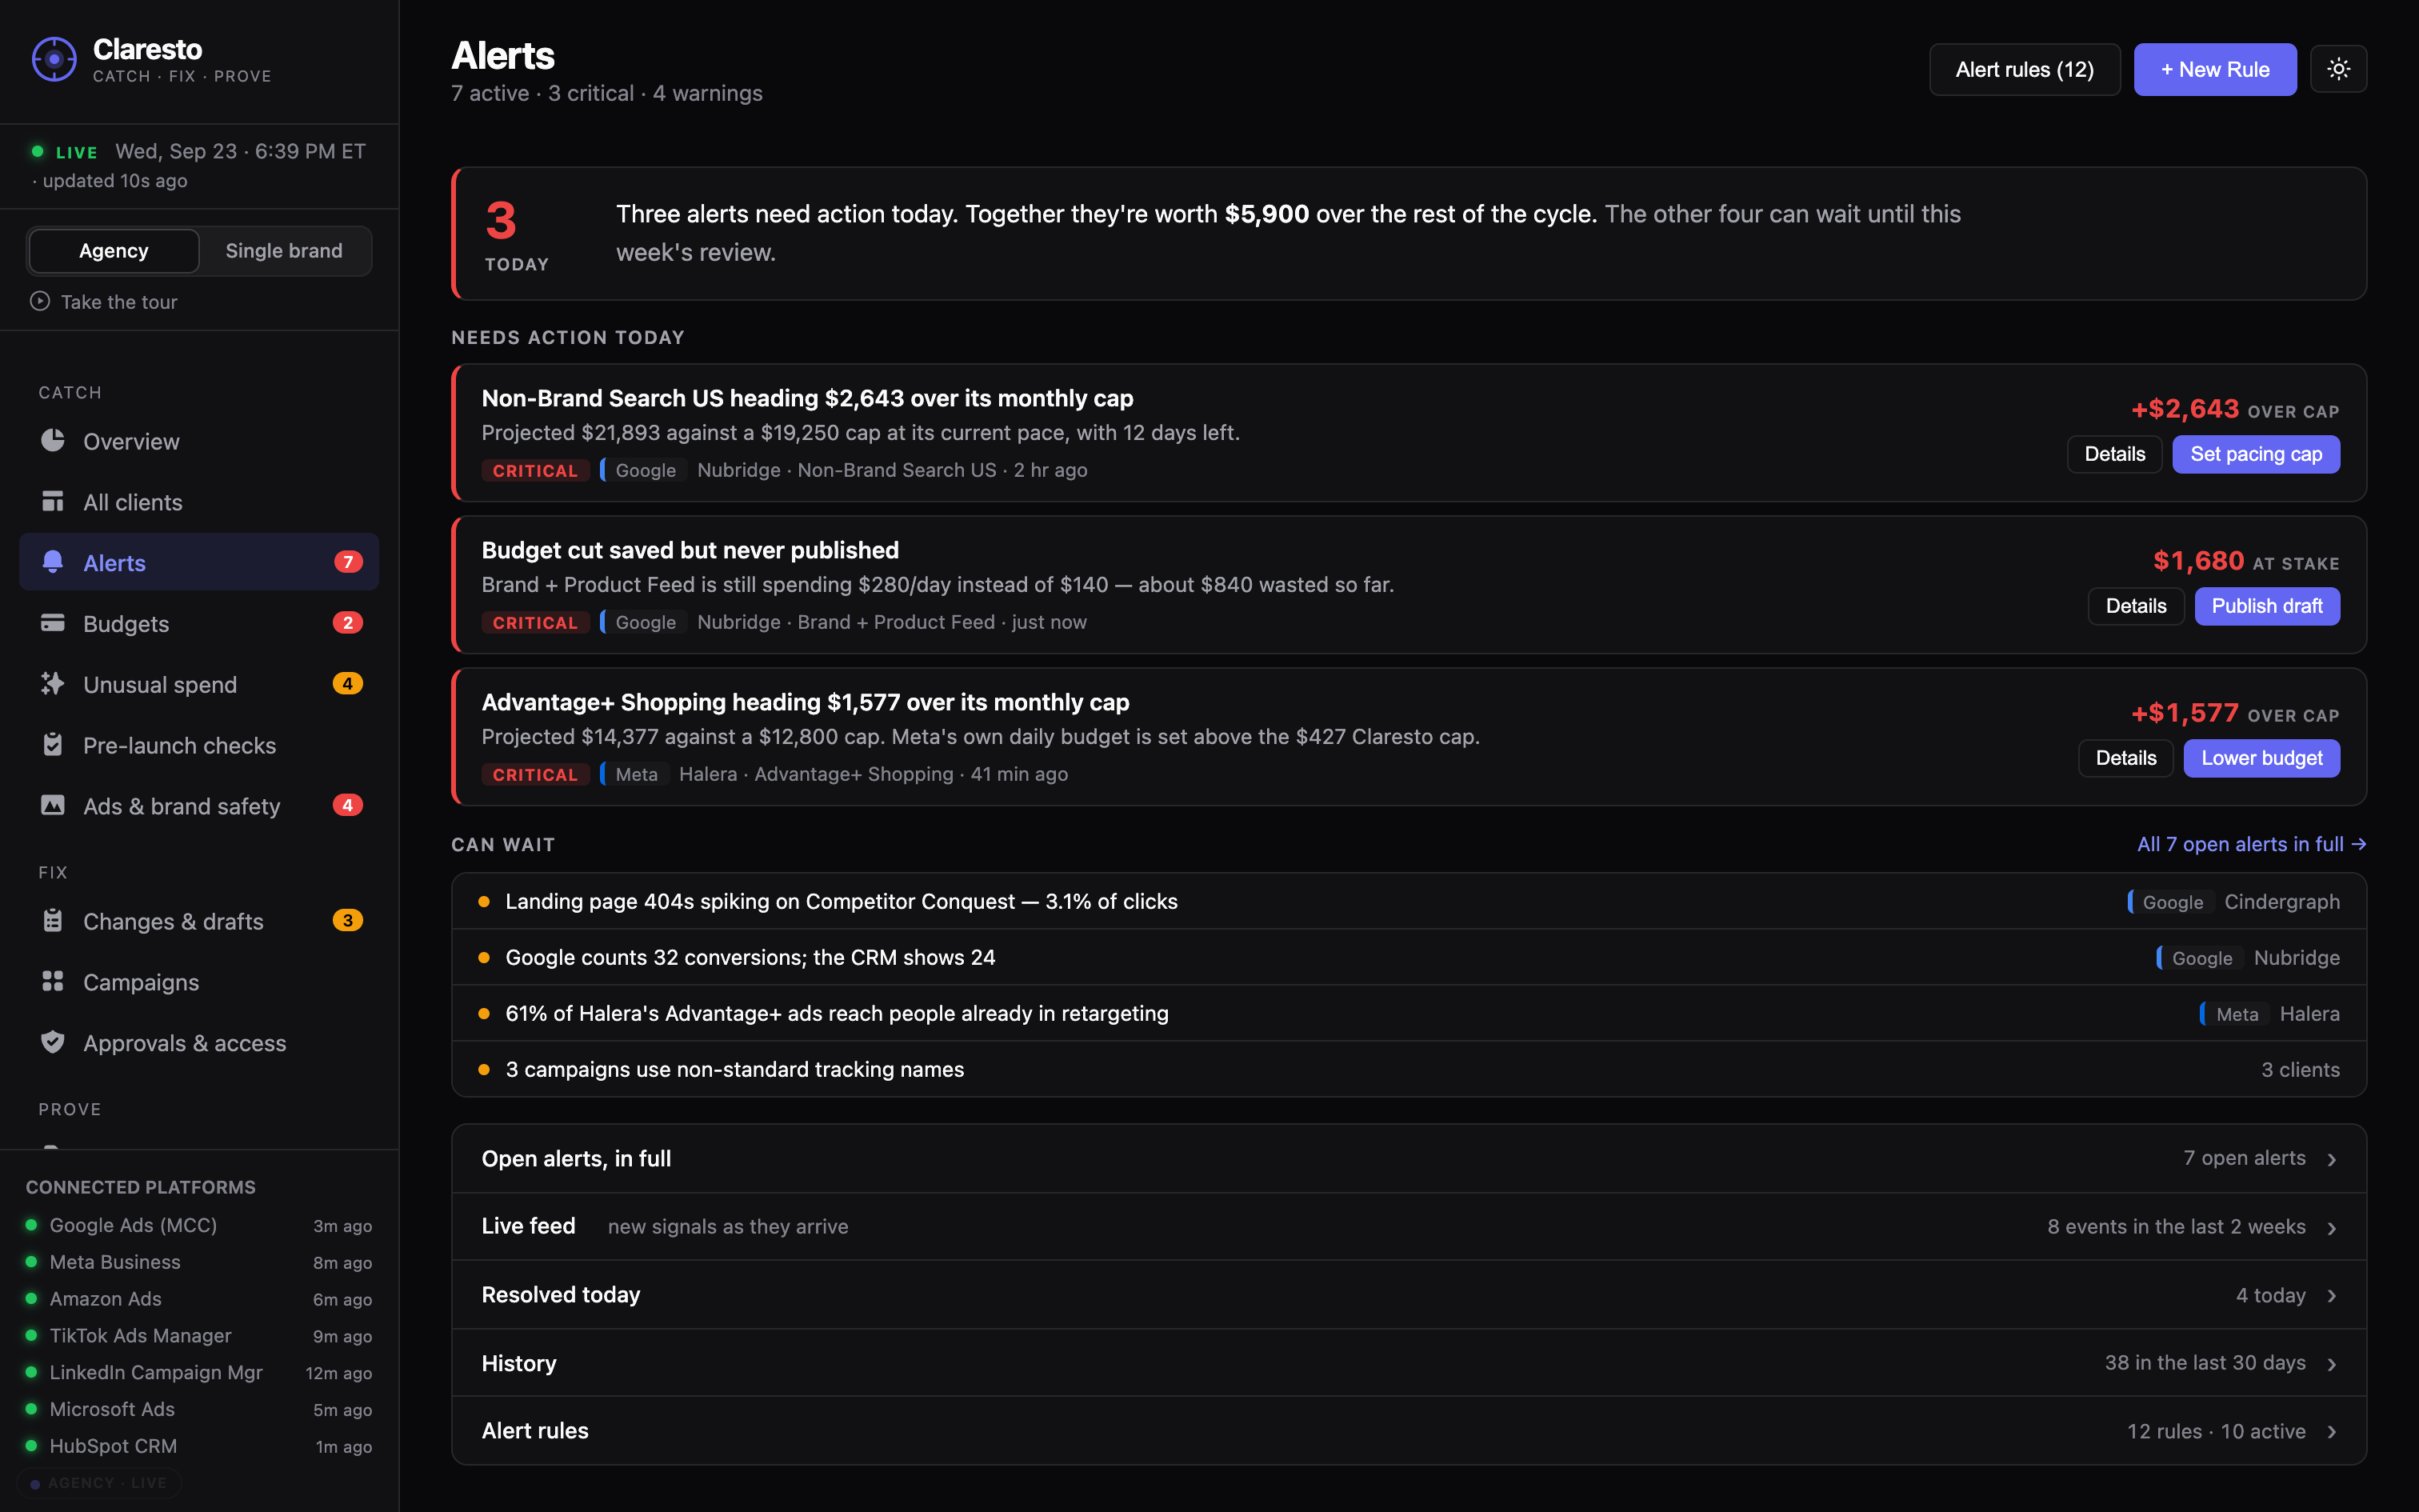
Task: Open Google counts 32 conversions alert
Action: click(x=1409, y=957)
